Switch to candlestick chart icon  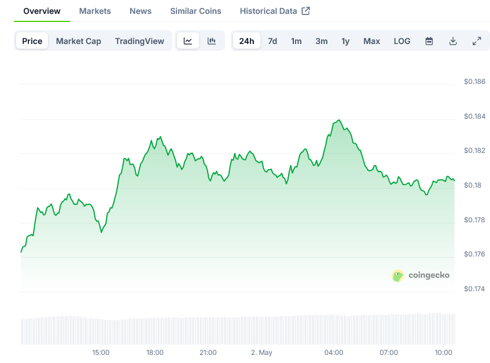click(x=212, y=41)
